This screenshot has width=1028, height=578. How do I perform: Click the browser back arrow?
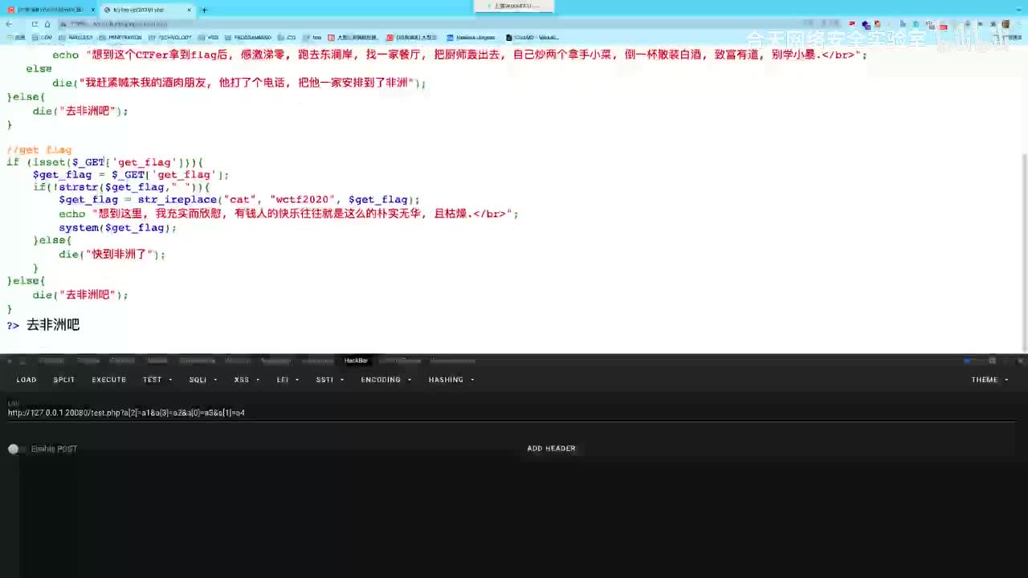click(10, 24)
